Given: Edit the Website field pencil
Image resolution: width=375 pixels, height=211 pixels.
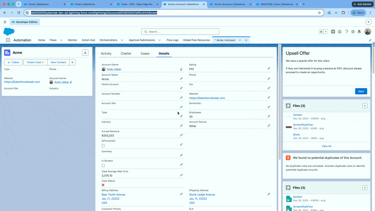Looking at the screenshot, I should point(269,98).
